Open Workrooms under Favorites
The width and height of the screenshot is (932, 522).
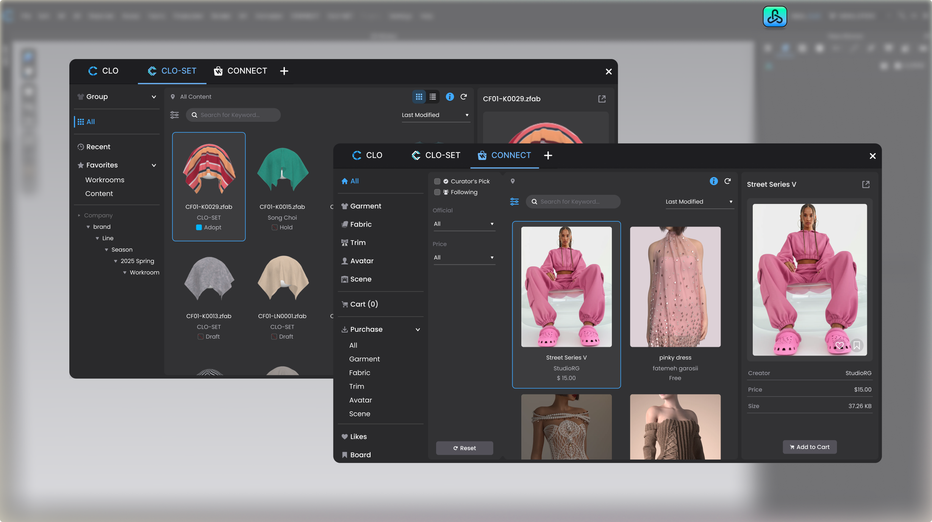click(x=105, y=180)
